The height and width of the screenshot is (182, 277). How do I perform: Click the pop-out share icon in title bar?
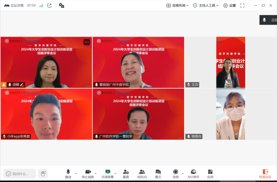tap(49, 5)
